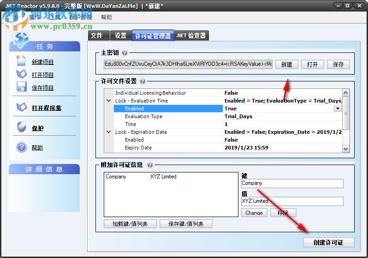Screen dimensions: 368x258
Task: Click the 帮助 link in task panel
Action: [37, 148]
